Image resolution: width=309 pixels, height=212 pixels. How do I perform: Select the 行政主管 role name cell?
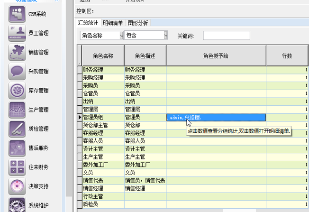(103, 196)
